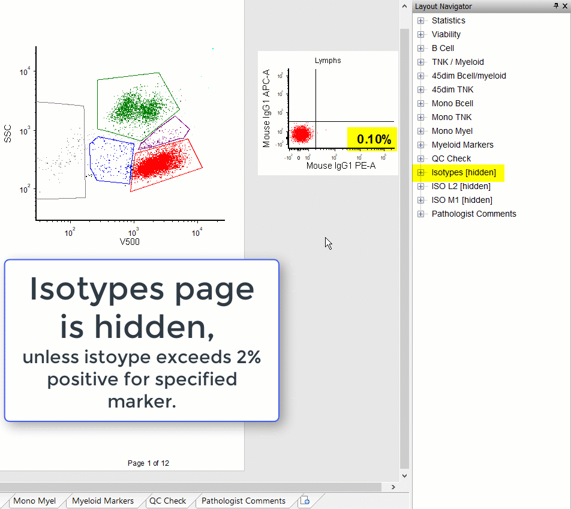Toggle the Layout Navigator pin icon
571x509 pixels.
[556, 6]
